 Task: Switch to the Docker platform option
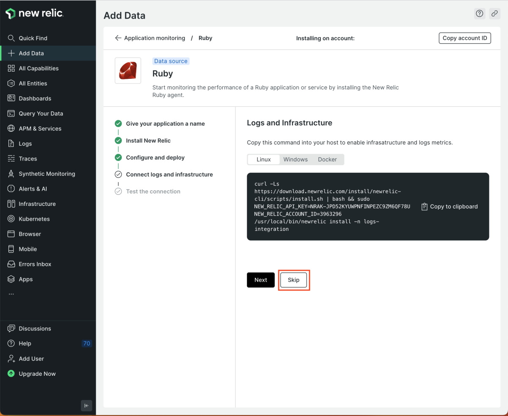pos(327,159)
